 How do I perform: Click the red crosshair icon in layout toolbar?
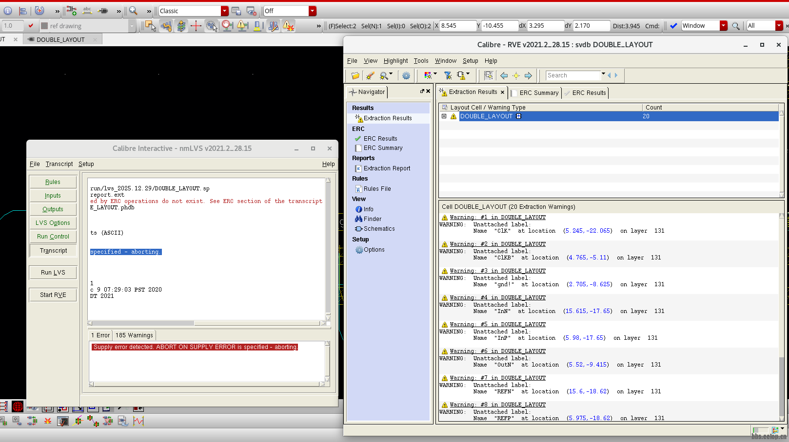196,26
